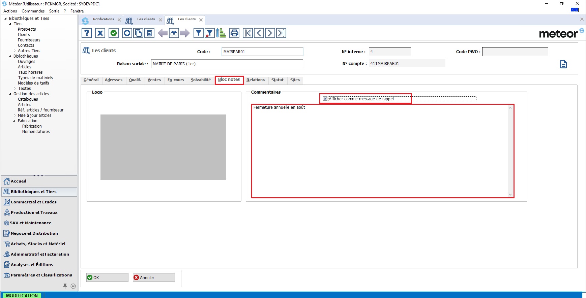Click the plus icon to add a record
Image resolution: width=586 pixels, height=298 pixels.
tap(127, 33)
